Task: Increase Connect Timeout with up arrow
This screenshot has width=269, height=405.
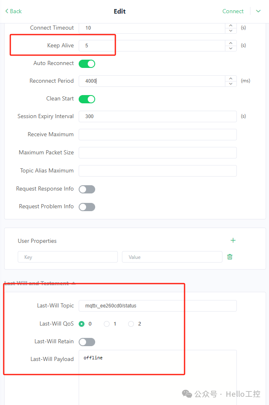Action: pyautogui.click(x=231, y=26)
